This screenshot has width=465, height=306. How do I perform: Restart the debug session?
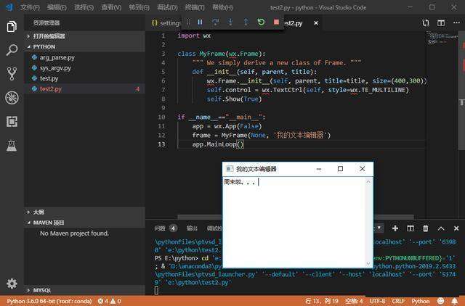pyautogui.click(x=261, y=22)
